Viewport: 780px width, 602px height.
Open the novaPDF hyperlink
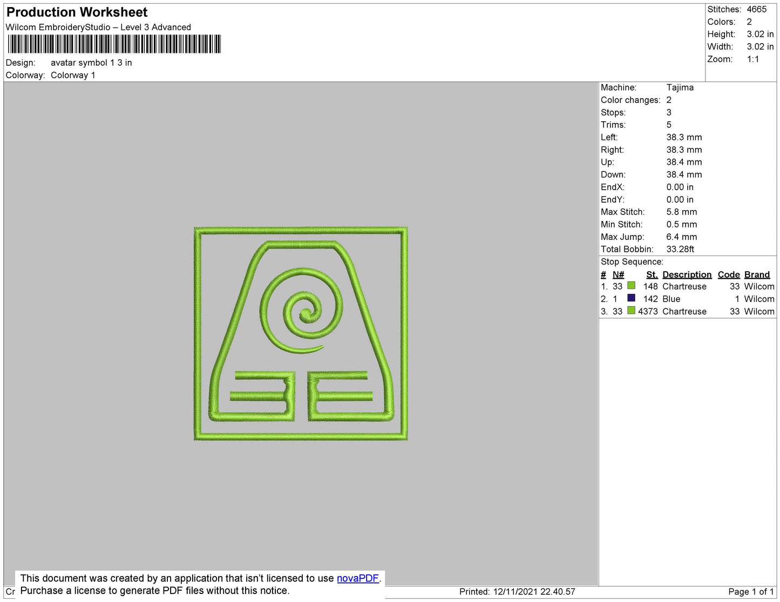tap(357, 578)
